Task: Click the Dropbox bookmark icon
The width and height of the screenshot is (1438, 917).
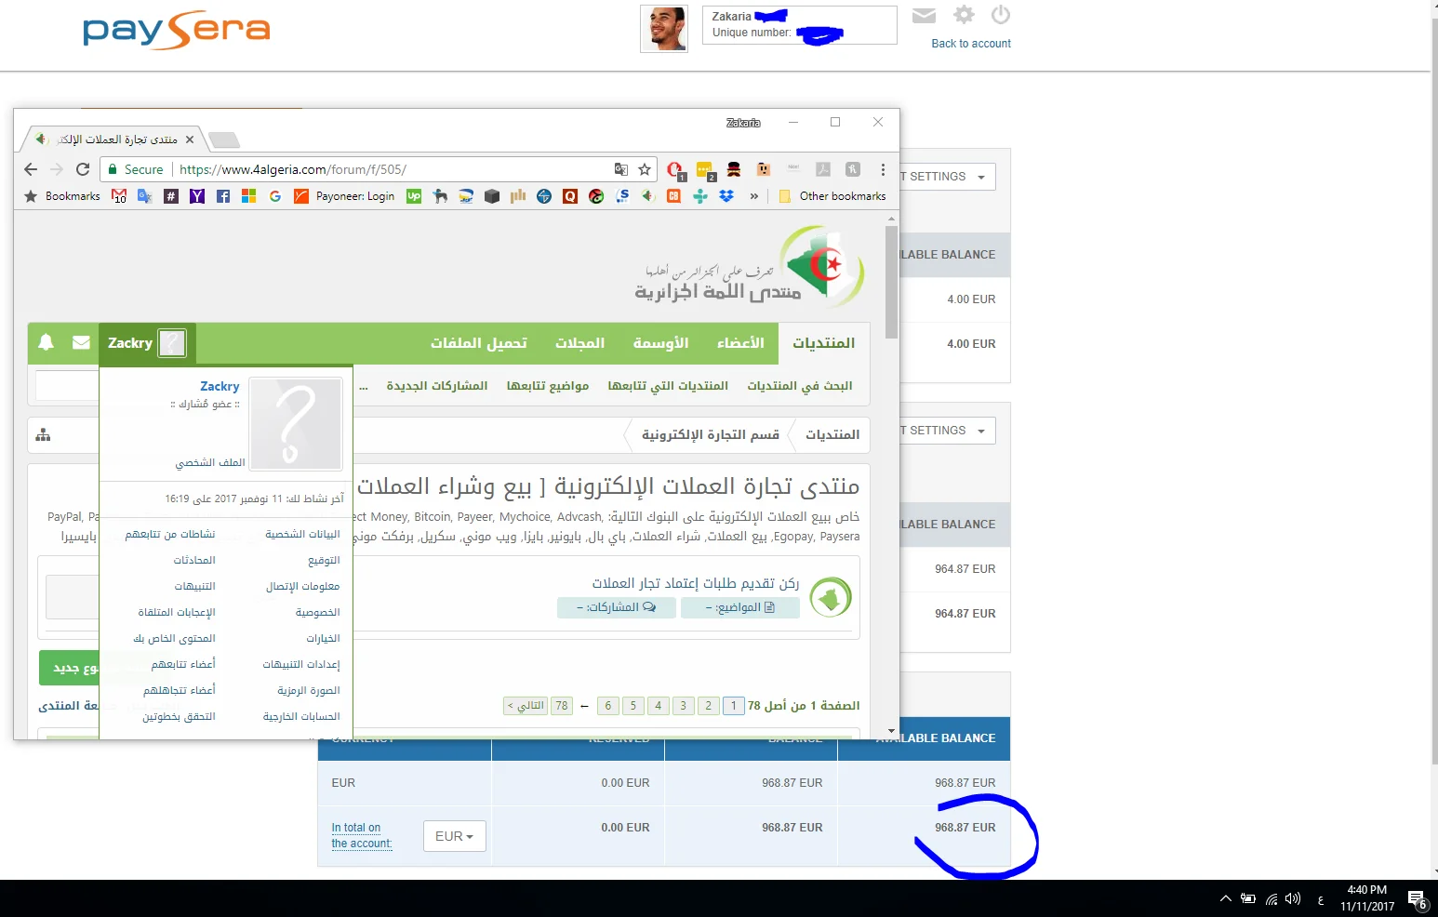Action: (x=726, y=196)
